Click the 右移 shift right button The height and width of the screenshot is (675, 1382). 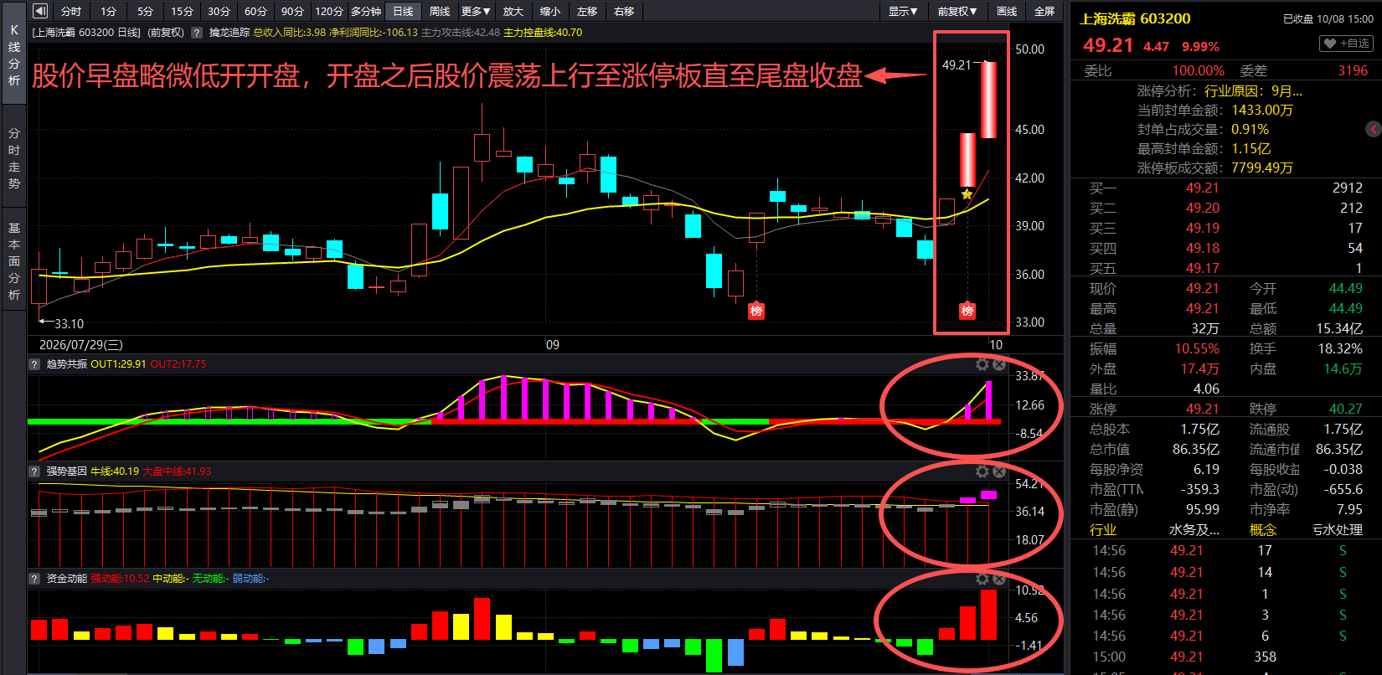click(x=624, y=11)
